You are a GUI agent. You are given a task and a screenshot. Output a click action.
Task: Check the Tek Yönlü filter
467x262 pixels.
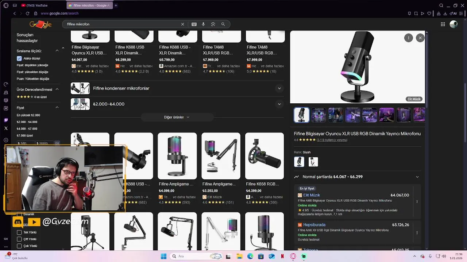(x=19, y=232)
